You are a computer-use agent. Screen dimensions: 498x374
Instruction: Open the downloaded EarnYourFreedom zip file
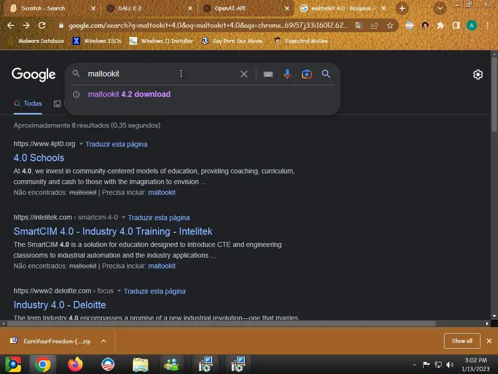(x=51, y=341)
